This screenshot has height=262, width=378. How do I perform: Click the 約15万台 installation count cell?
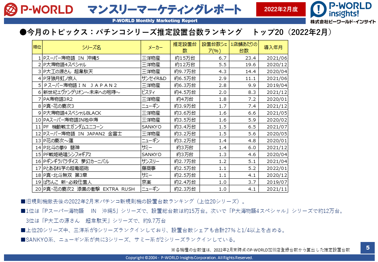pyautogui.click(x=185, y=58)
